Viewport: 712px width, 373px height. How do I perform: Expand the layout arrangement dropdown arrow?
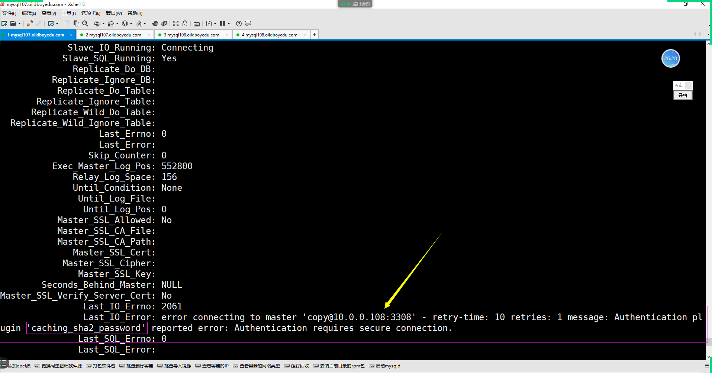229,24
